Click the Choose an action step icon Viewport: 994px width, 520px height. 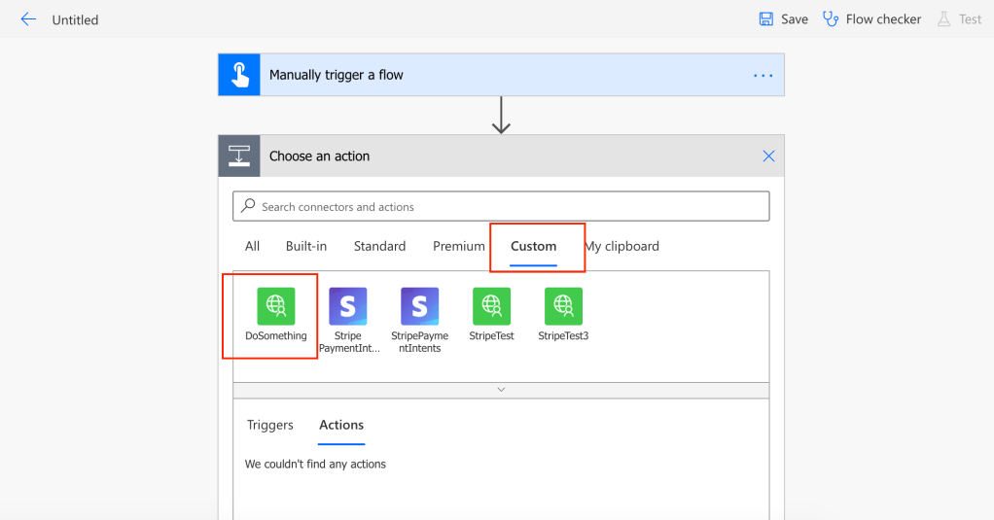click(x=239, y=156)
